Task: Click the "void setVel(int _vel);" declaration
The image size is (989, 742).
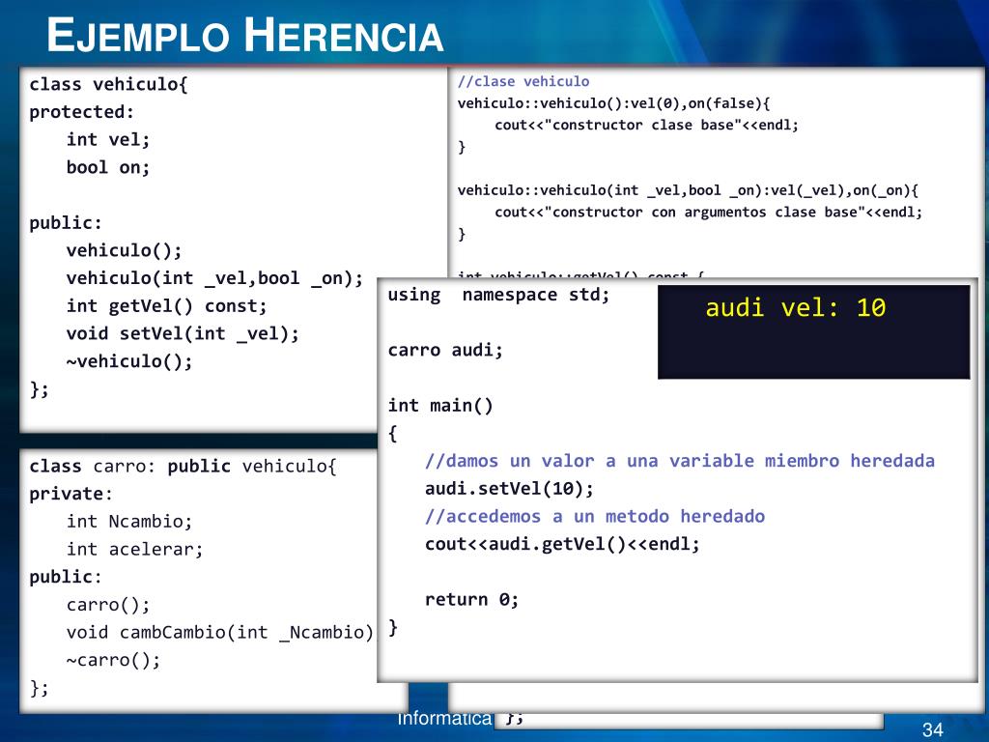Action: coord(183,334)
